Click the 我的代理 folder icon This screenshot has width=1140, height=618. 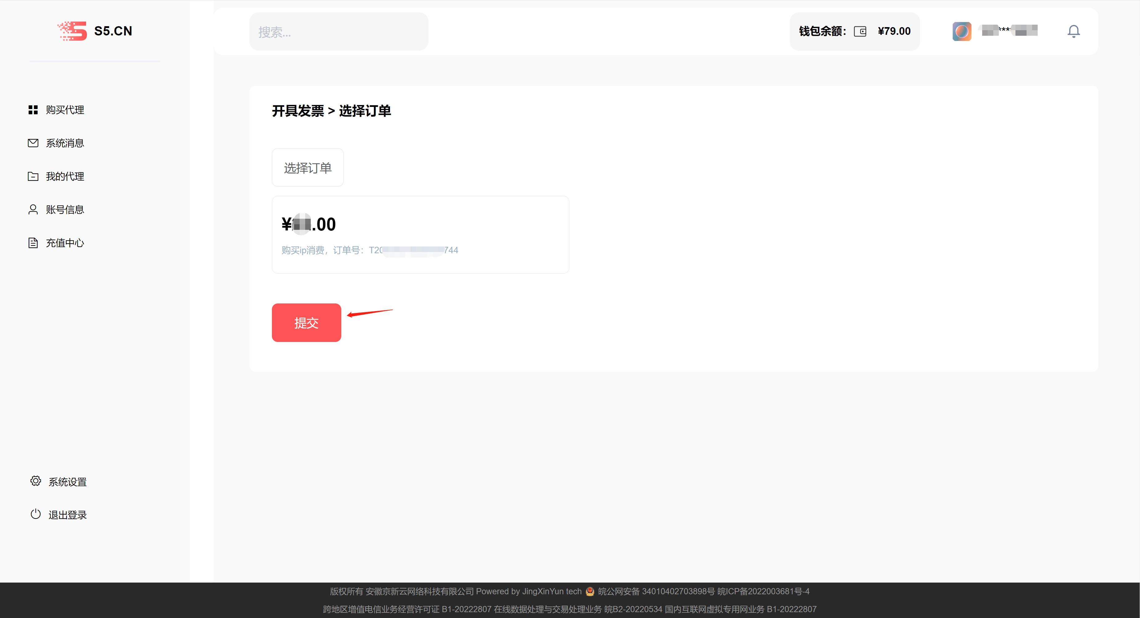tap(33, 177)
